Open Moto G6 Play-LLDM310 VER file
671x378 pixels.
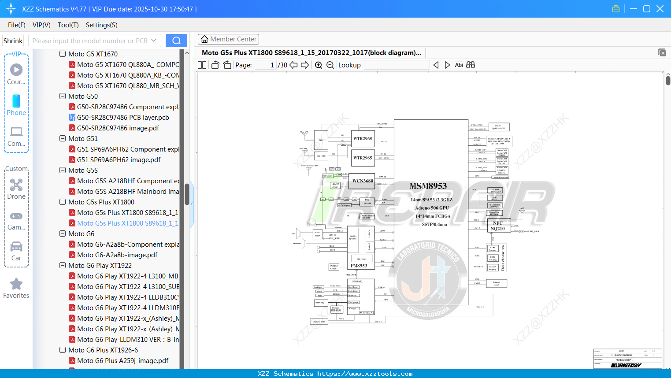[x=124, y=339]
